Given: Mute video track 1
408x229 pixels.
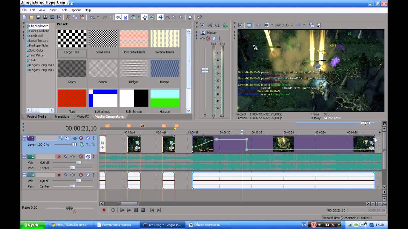Looking at the screenshot, I should 88,138.
